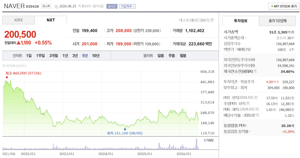Image resolution: width=300 pixels, height=158 pixels.
Task: Click the 4.00매수 investment opinion
Action: pyautogui.click(x=273, y=82)
